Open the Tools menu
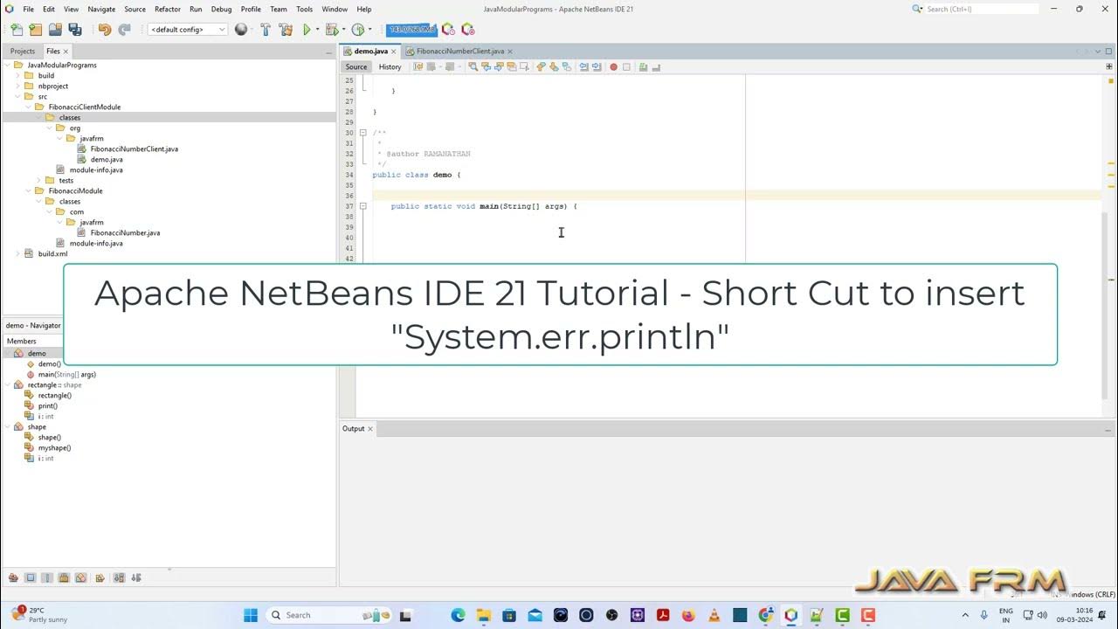The height and width of the screenshot is (629, 1118). pos(304,9)
